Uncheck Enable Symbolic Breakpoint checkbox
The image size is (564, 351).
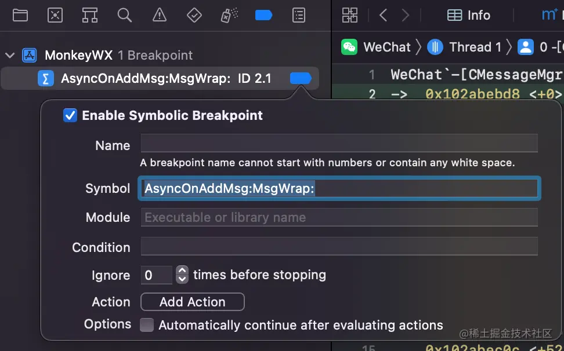pyautogui.click(x=70, y=116)
